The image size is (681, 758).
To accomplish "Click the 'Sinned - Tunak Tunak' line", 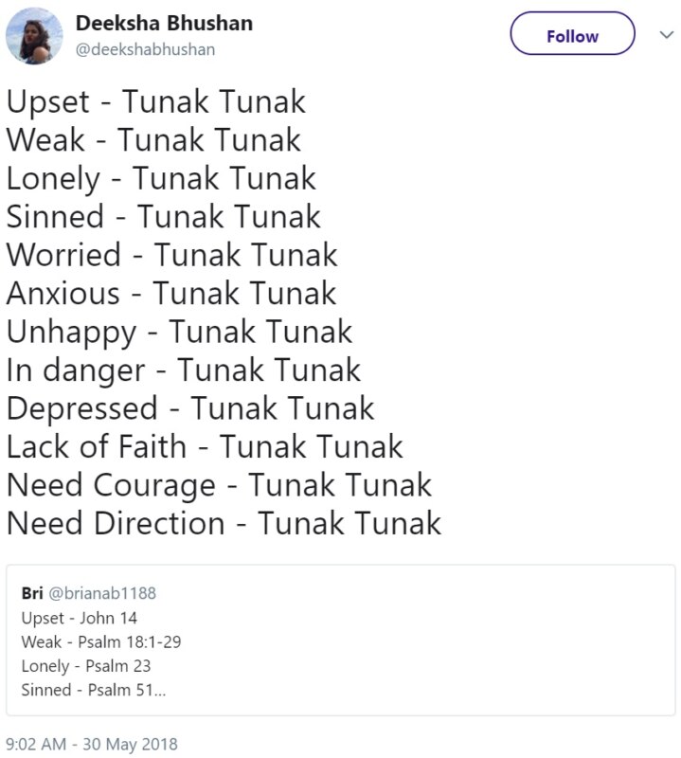I will pos(163,217).
